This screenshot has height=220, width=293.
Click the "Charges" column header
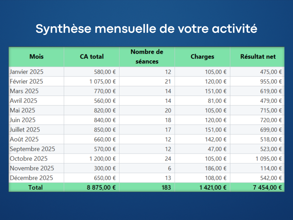click(202, 56)
